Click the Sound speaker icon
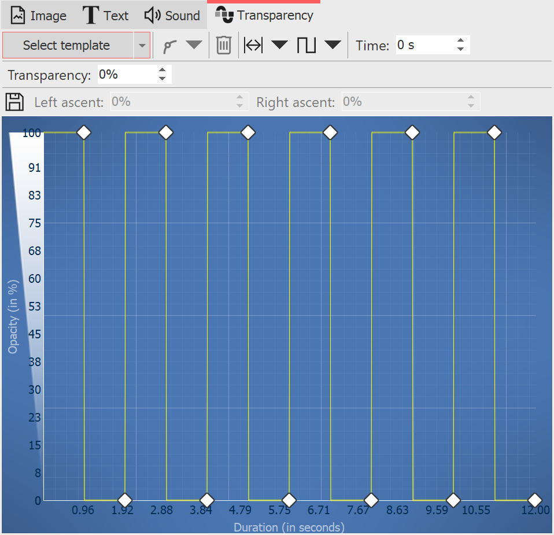 (150, 15)
